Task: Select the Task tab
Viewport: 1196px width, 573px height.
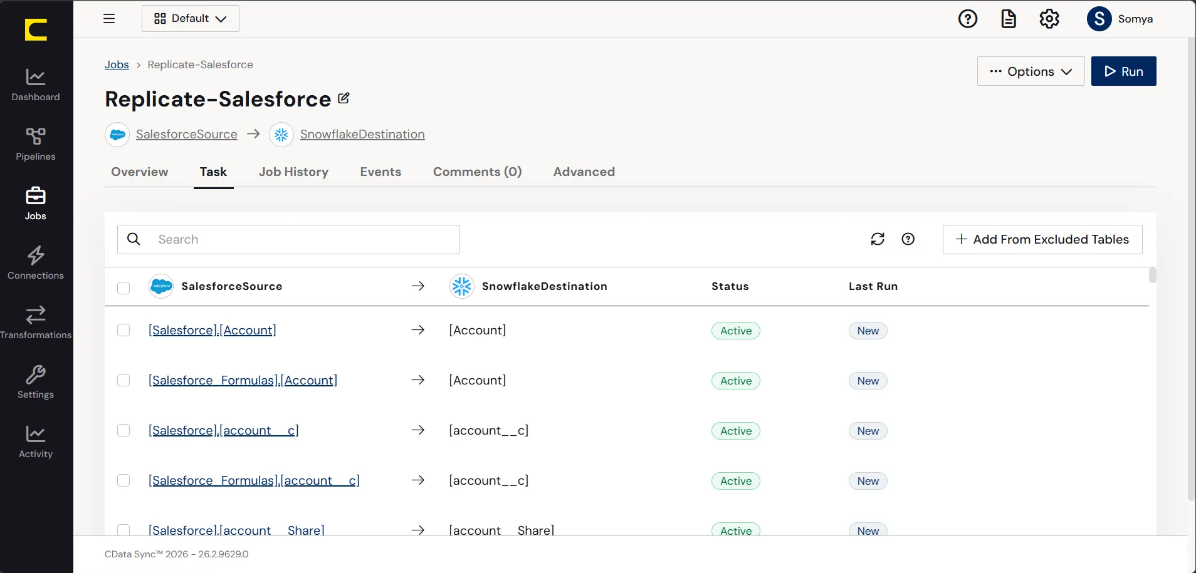Action: pos(213,172)
